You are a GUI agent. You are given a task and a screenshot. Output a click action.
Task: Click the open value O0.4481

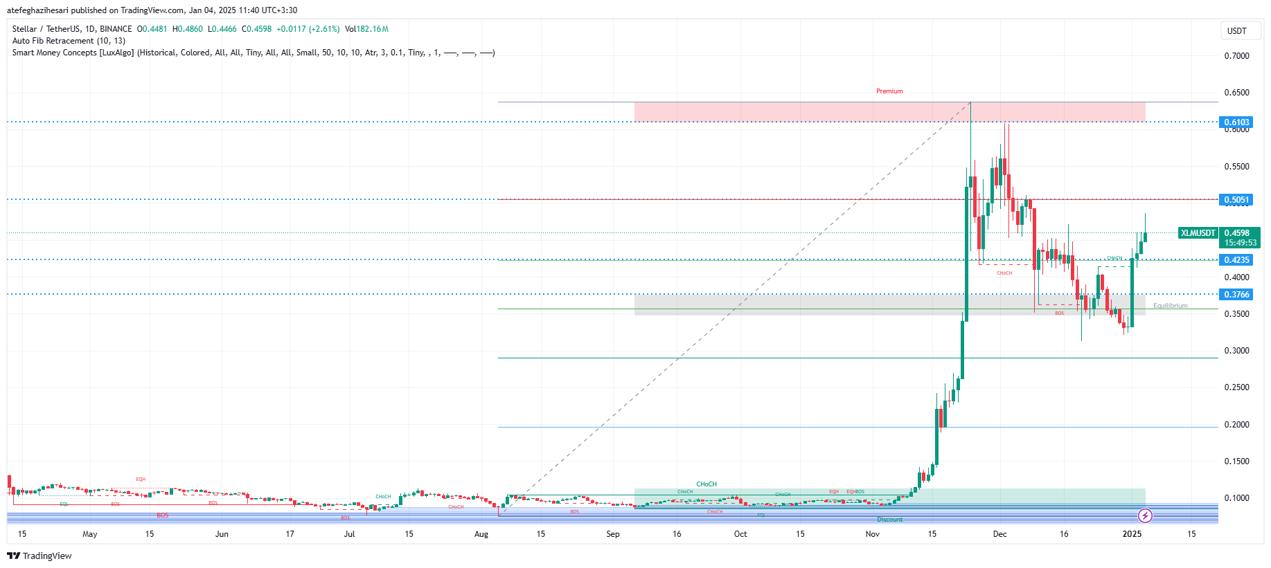pyautogui.click(x=152, y=29)
